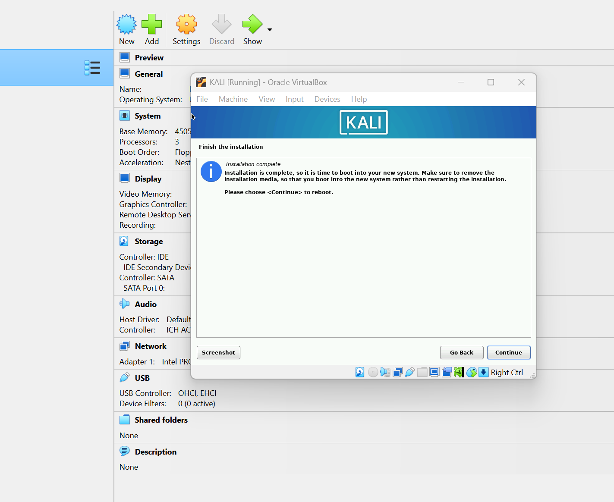
Task: Open the Devices menu
Action: tap(327, 99)
